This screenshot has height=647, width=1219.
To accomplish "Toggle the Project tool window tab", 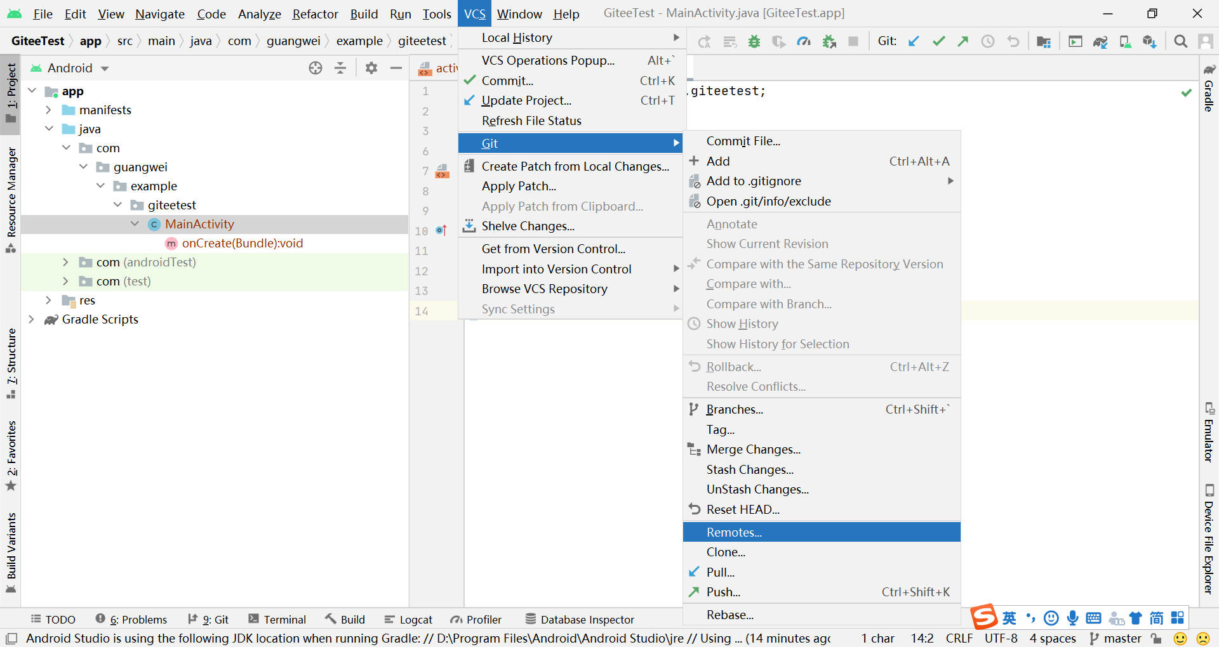I will pyautogui.click(x=11, y=94).
